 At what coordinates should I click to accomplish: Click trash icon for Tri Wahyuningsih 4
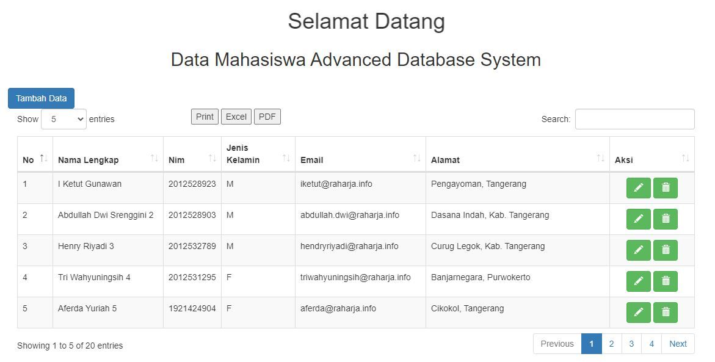tap(665, 281)
